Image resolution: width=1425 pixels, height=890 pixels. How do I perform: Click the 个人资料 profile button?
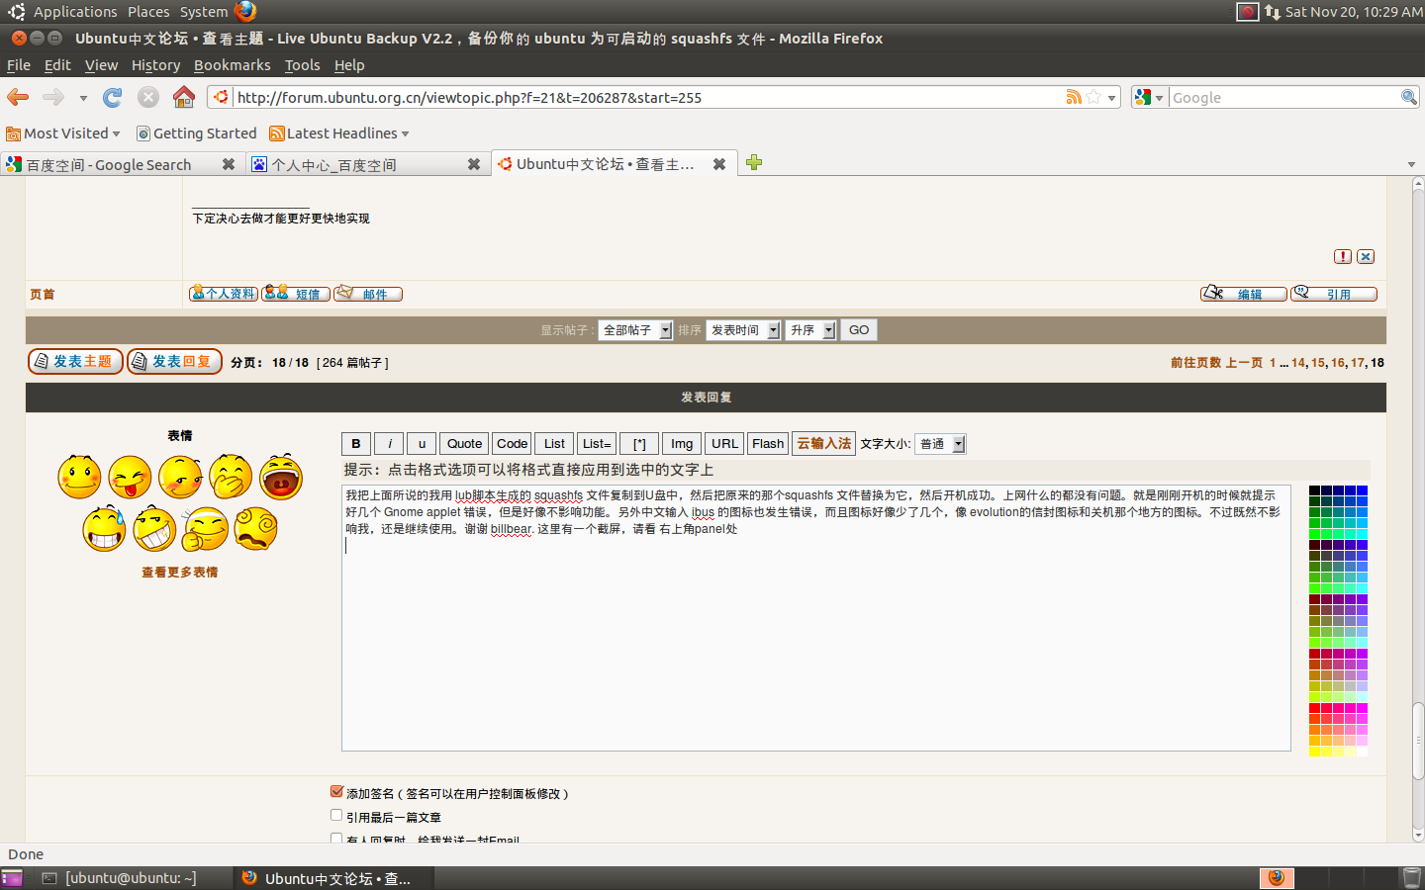click(x=224, y=294)
